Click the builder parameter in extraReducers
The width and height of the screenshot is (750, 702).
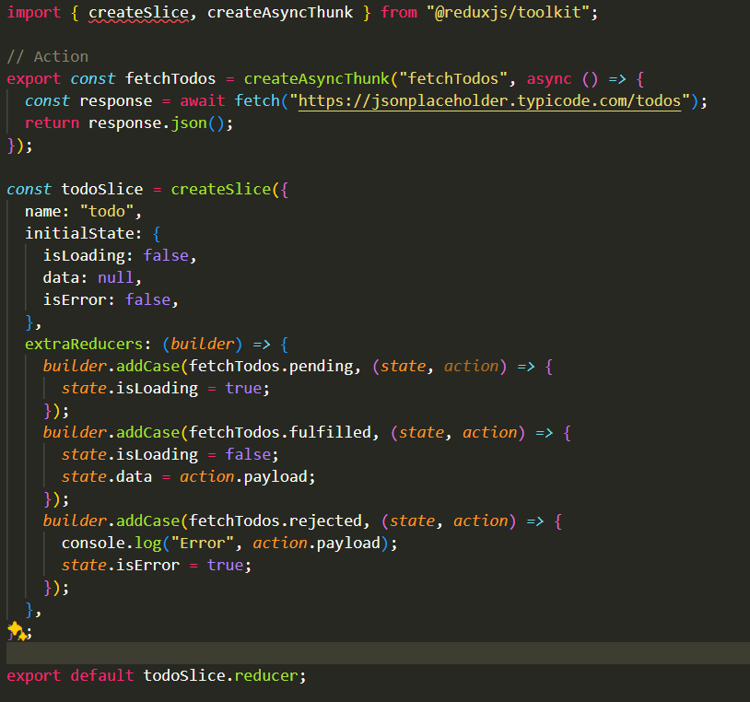point(203,345)
